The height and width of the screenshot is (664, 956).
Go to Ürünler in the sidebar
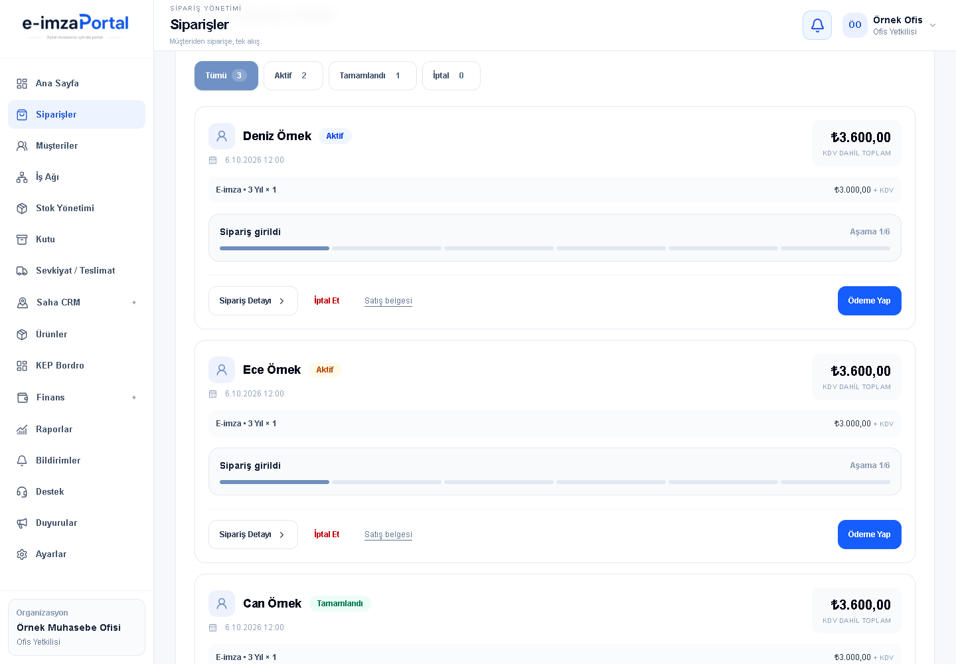click(x=76, y=335)
